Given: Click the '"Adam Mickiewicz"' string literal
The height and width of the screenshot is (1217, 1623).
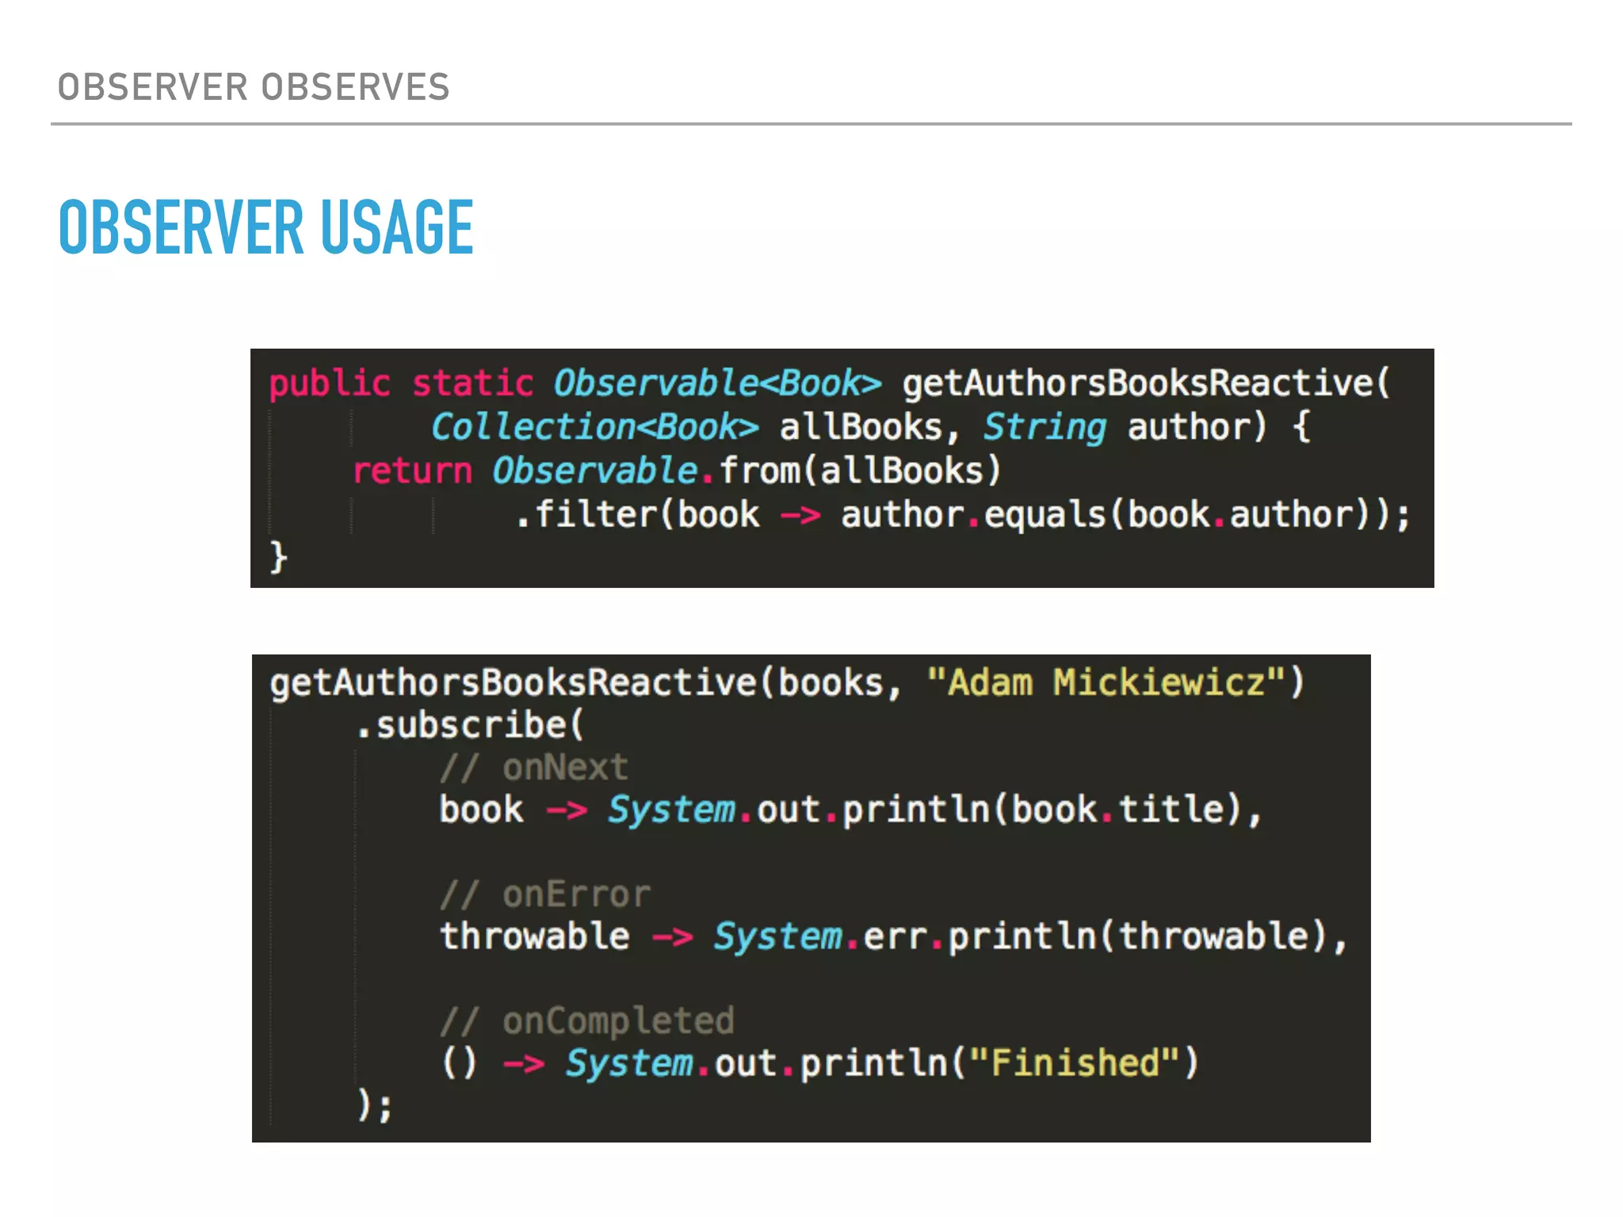Looking at the screenshot, I should [1106, 683].
